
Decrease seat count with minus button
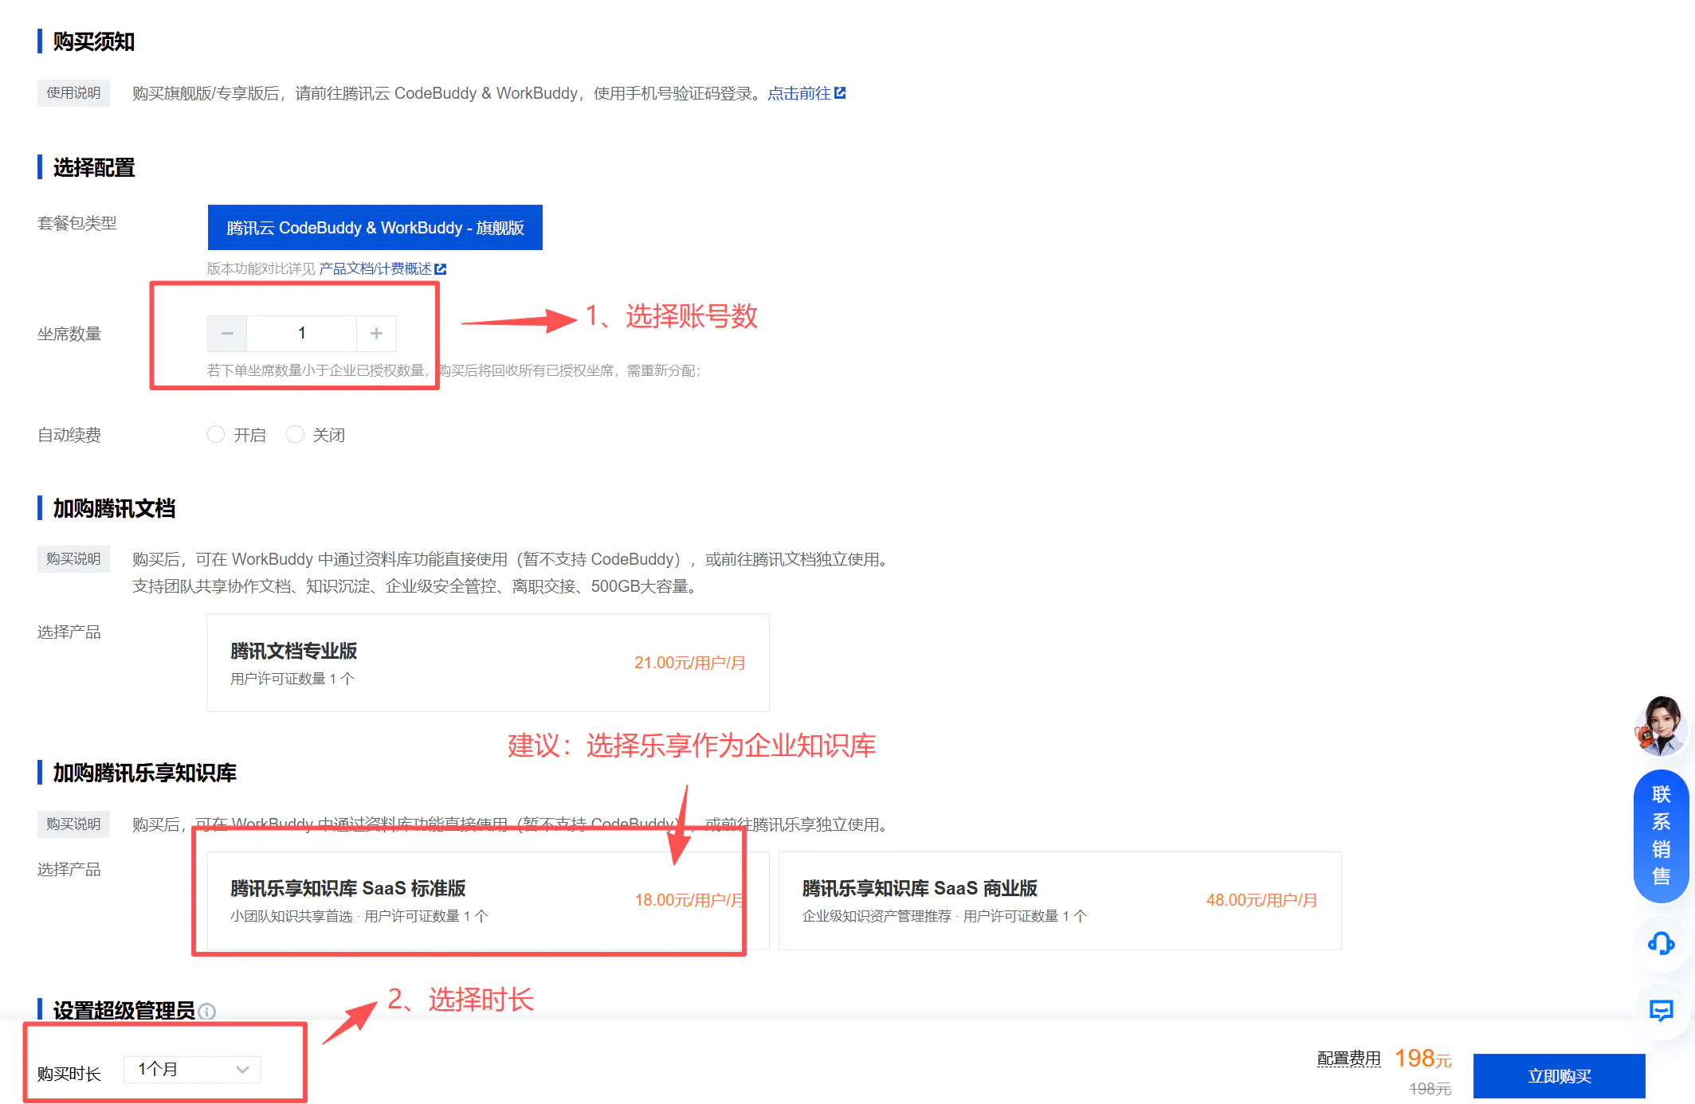(x=227, y=334)
